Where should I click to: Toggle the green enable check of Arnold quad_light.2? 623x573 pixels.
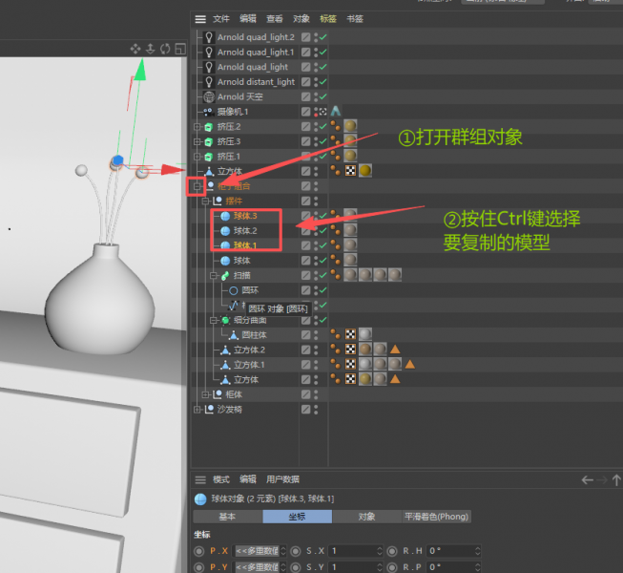coord(323,37)
